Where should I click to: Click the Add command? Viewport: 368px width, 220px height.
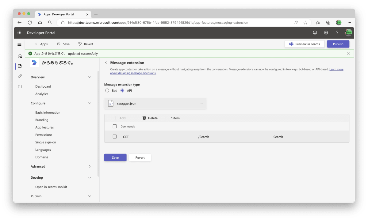click(120, 118)
